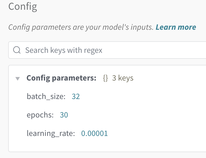Select the learning_rate key label

(51, 133)
